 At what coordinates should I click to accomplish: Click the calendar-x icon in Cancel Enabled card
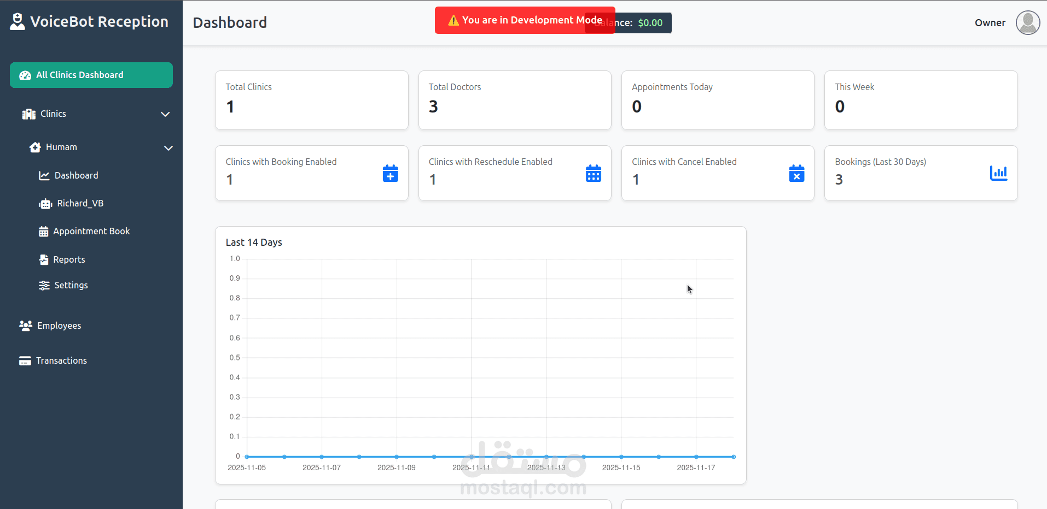796,173
